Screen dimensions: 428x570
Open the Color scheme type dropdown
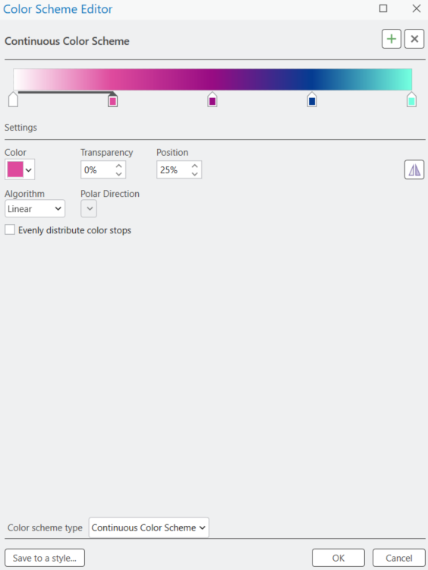click(149, 527)
